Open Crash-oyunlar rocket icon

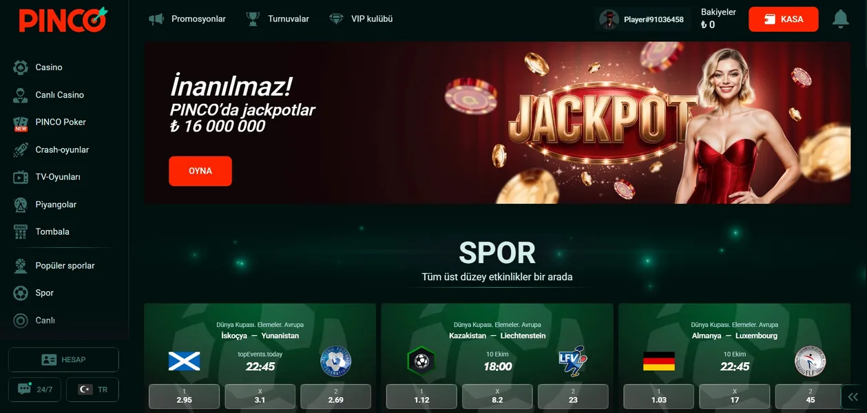tap(21, 150)
